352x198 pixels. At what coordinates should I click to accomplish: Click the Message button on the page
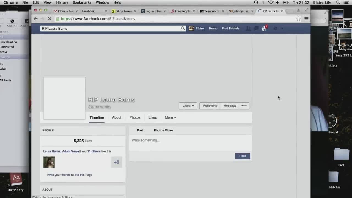pos(230,106)
